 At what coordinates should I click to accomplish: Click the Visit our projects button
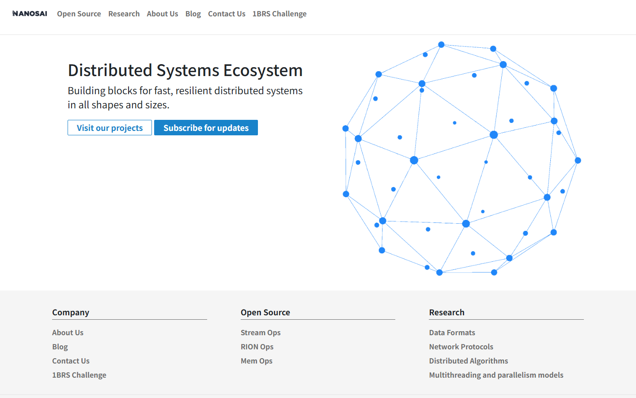click(x=110, y=128)
